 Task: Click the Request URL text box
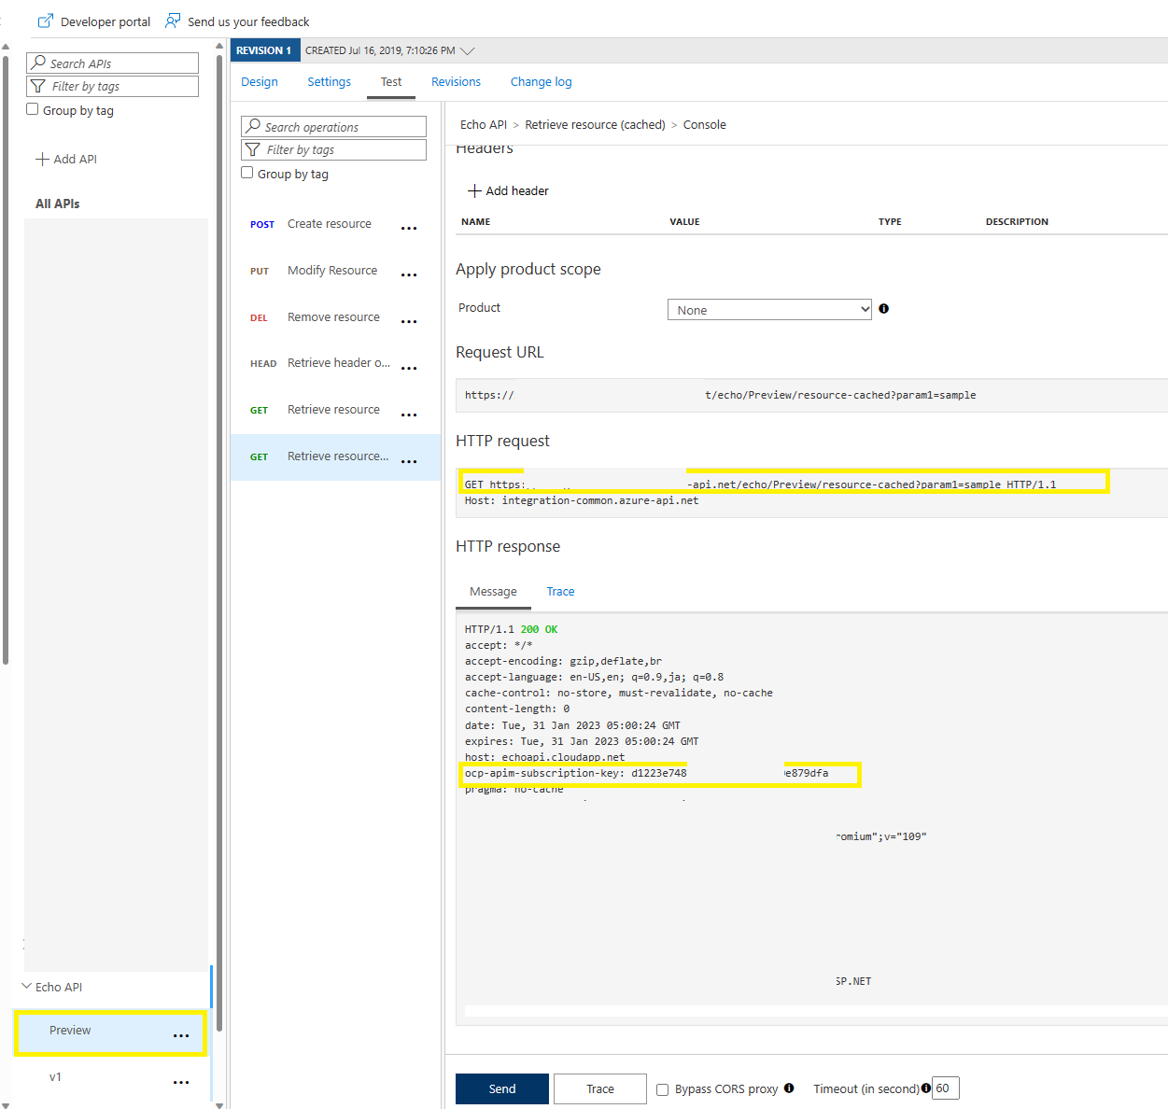pos(811,395)
